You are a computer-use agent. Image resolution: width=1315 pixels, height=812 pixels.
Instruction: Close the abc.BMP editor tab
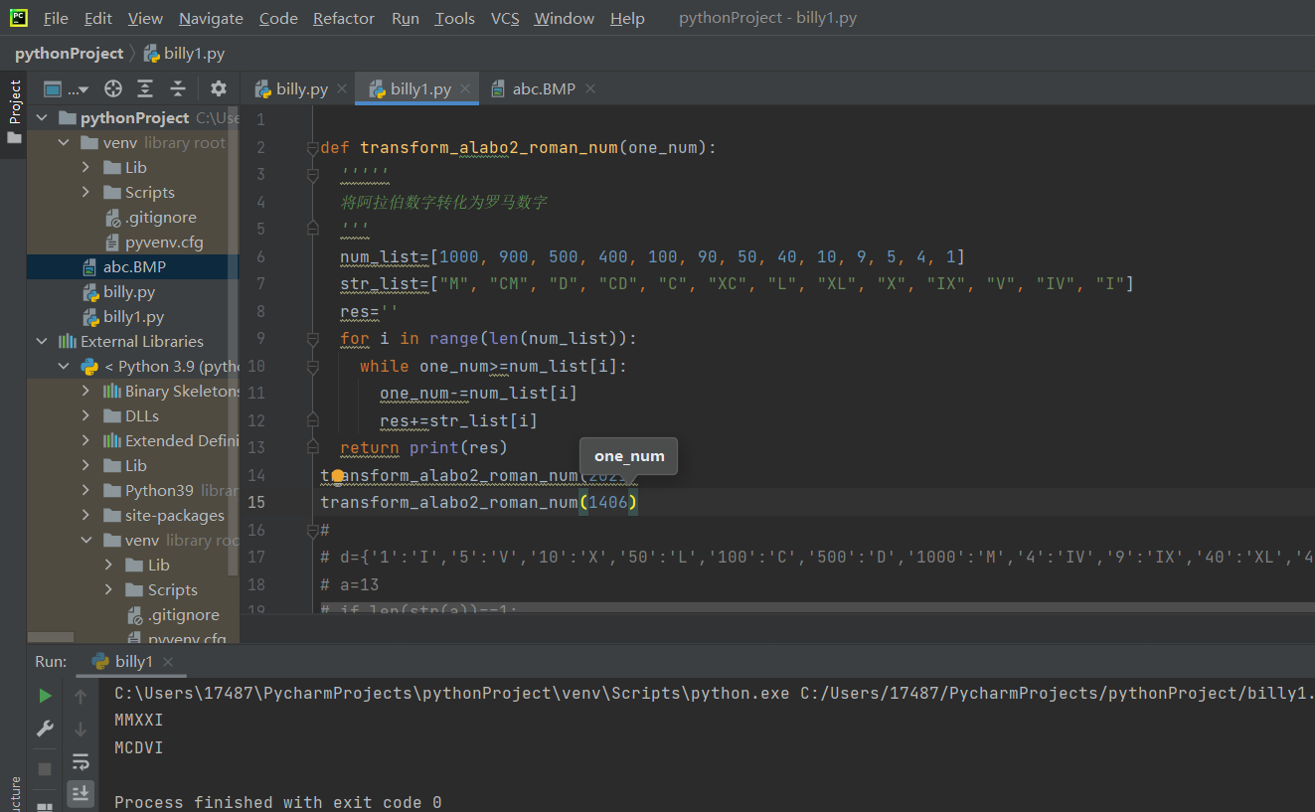(x=589, y=88)
